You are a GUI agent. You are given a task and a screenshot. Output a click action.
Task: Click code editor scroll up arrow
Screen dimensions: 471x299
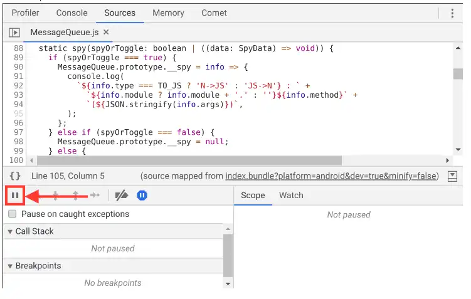click(458, 48)
